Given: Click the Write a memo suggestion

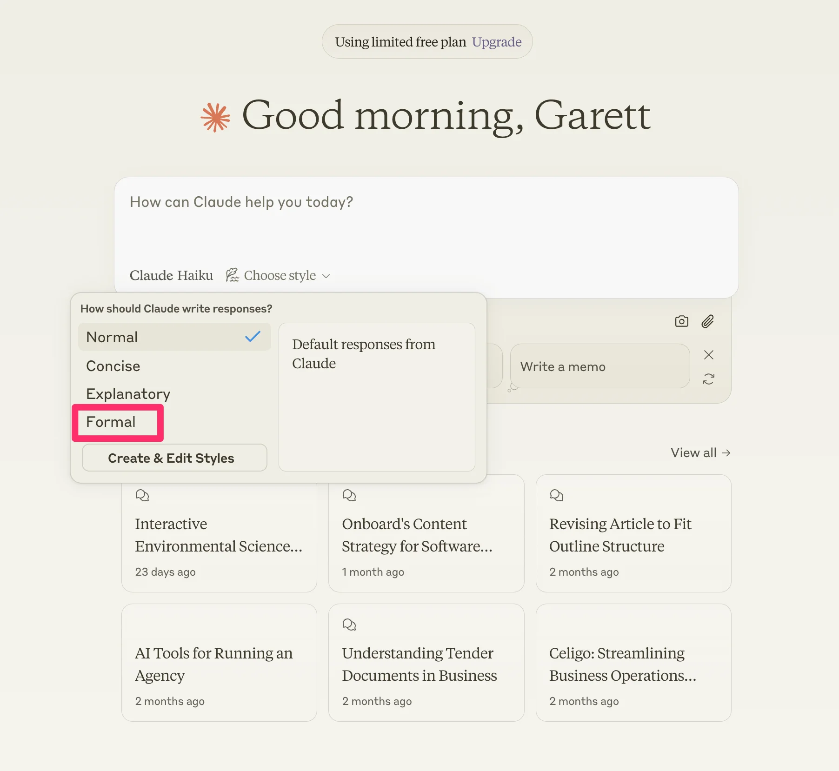Looking at the screenshot, I should coord(600,366).
